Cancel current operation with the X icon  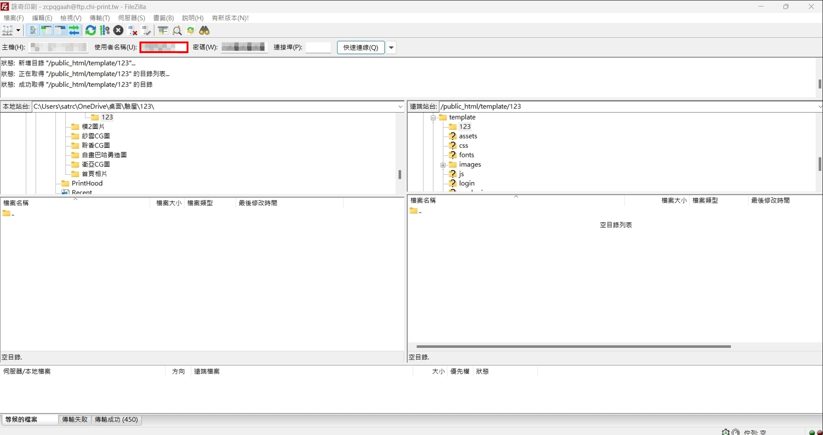tap(119, 30)
